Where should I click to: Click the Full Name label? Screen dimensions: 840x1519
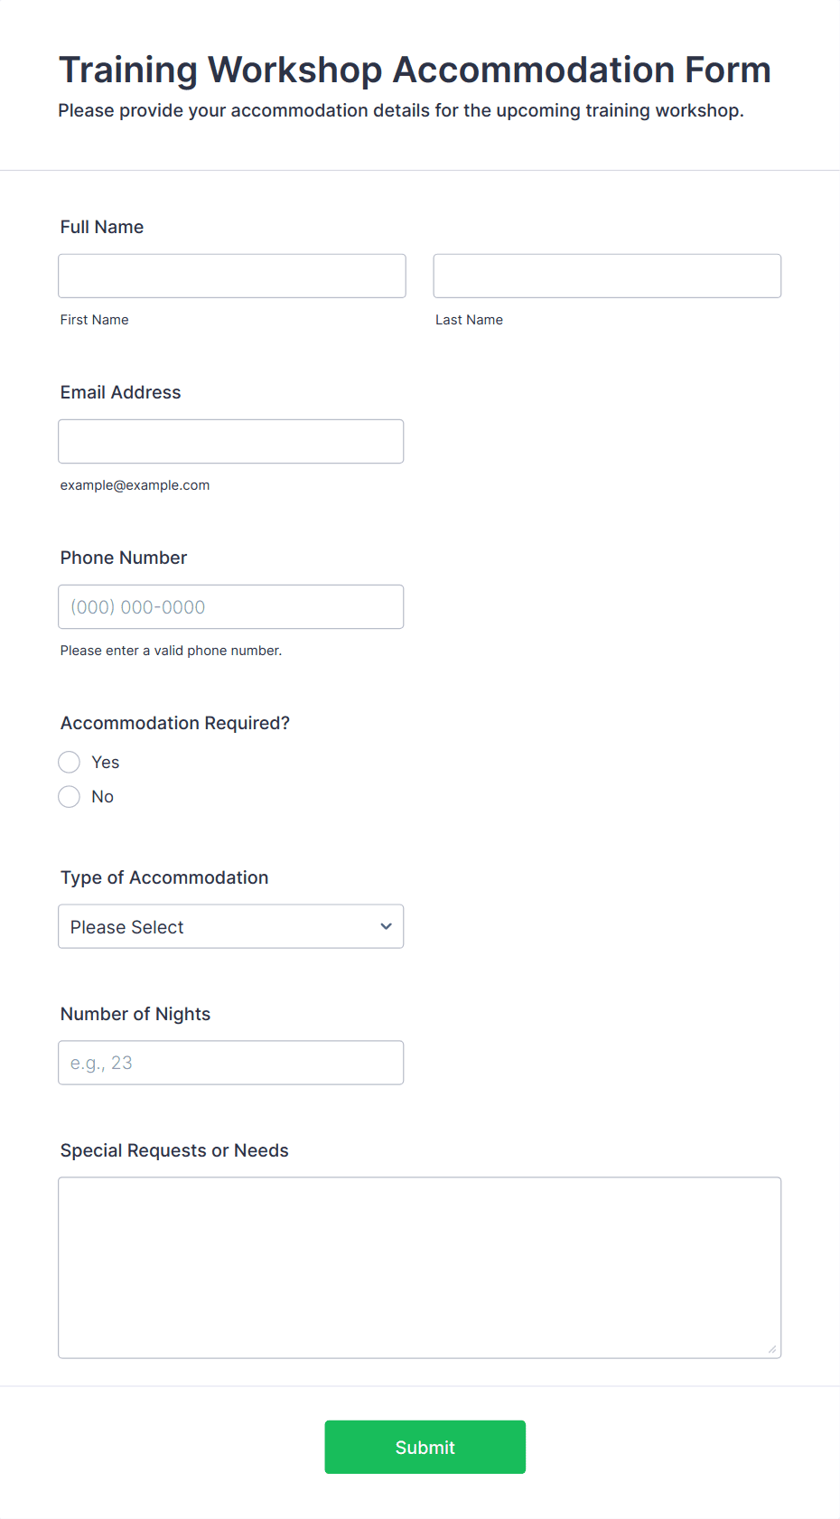click(102, 227)
